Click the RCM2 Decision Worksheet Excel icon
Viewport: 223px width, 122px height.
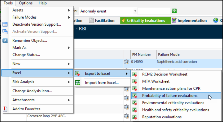pyautogui.click(x=135, y=74)
